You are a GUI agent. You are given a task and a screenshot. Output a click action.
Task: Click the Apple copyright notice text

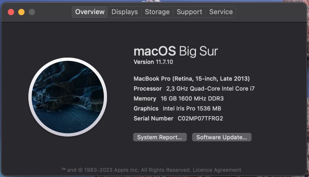(x=126, y=170)
